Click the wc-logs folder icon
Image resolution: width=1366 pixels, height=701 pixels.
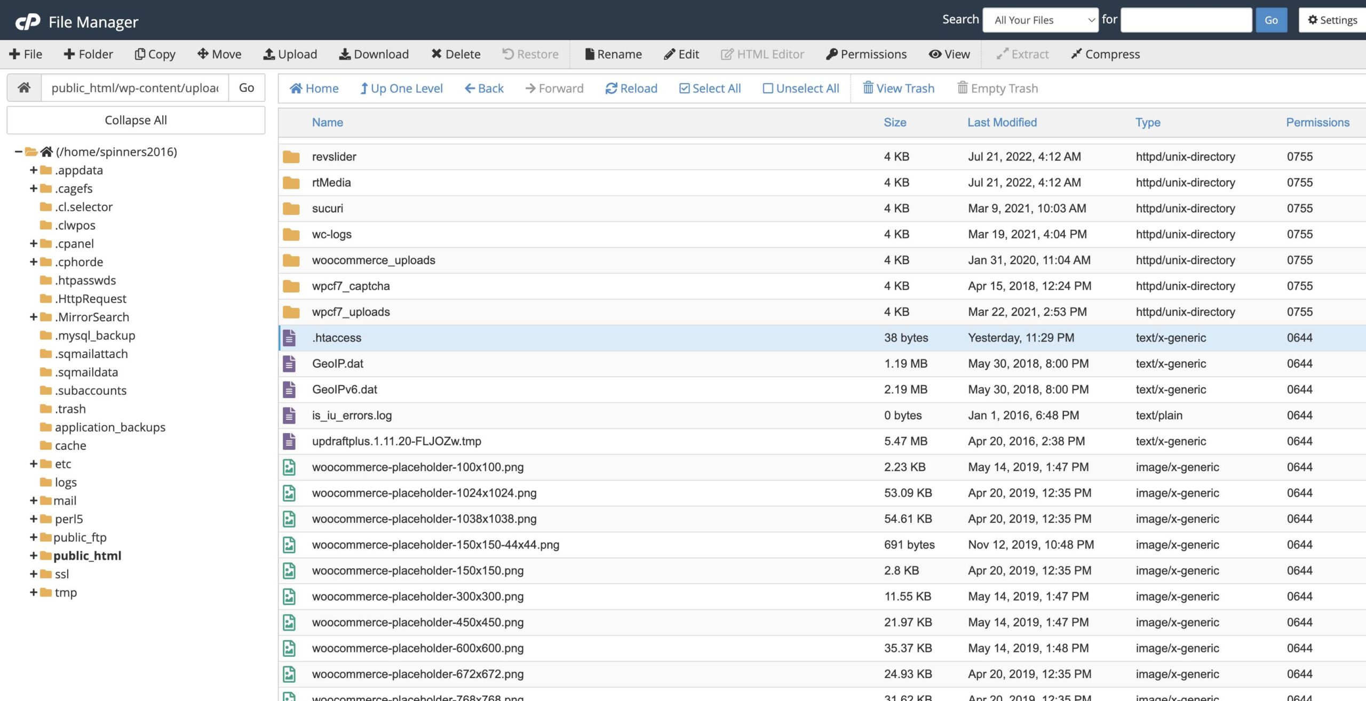click(x=291, y=234)
